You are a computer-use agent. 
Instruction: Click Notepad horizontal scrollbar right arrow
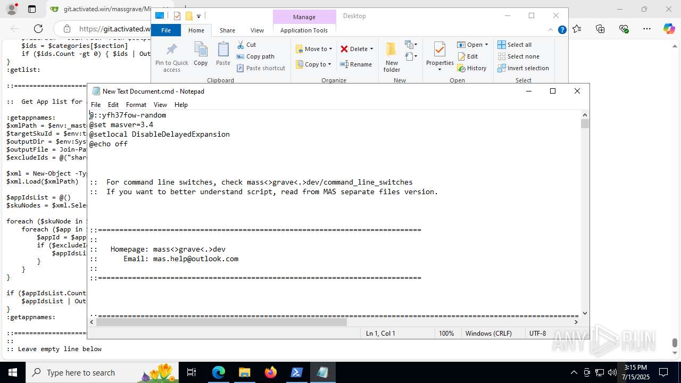[x=576, y=322]
